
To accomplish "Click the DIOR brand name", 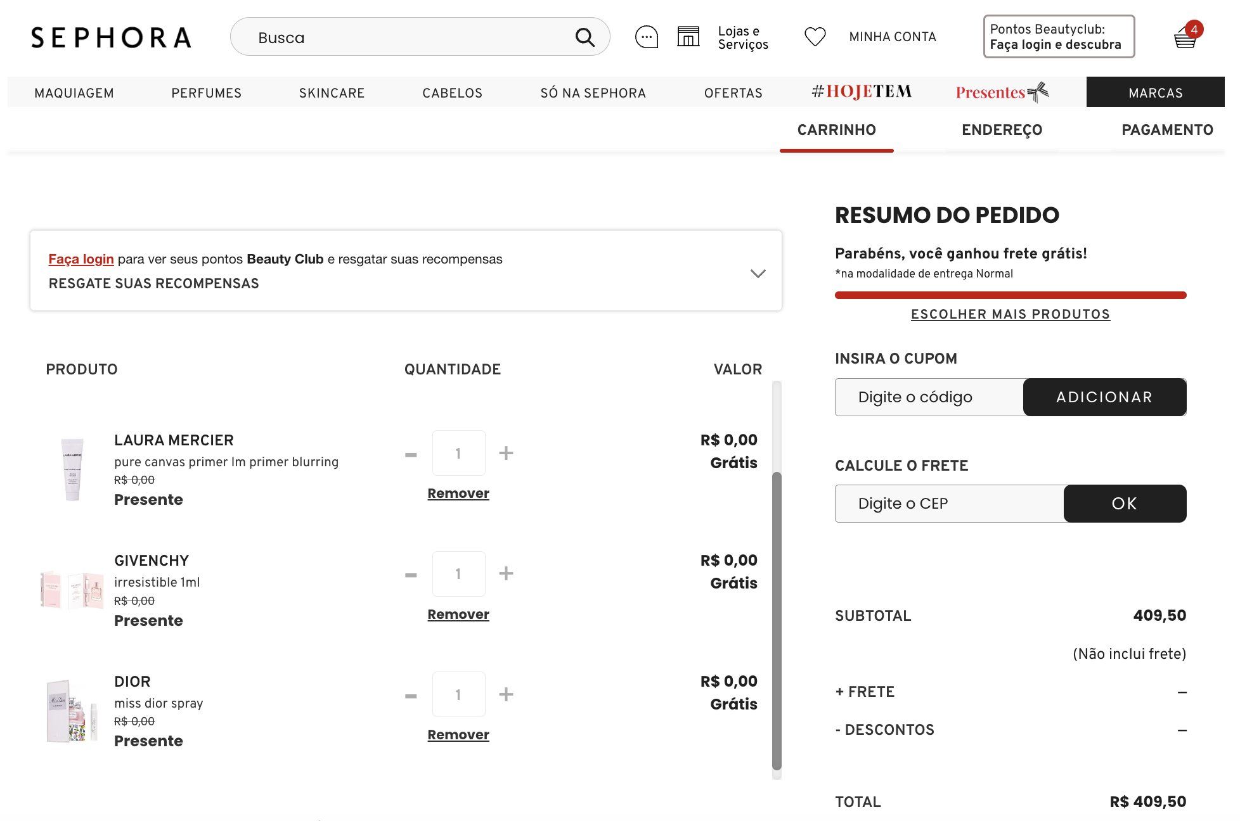I will (x=132, y=682).
